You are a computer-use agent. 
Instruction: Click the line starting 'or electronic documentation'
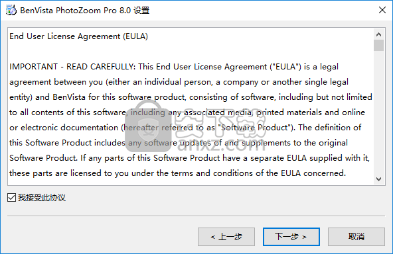pyautogui.click(x=185, y=128)
